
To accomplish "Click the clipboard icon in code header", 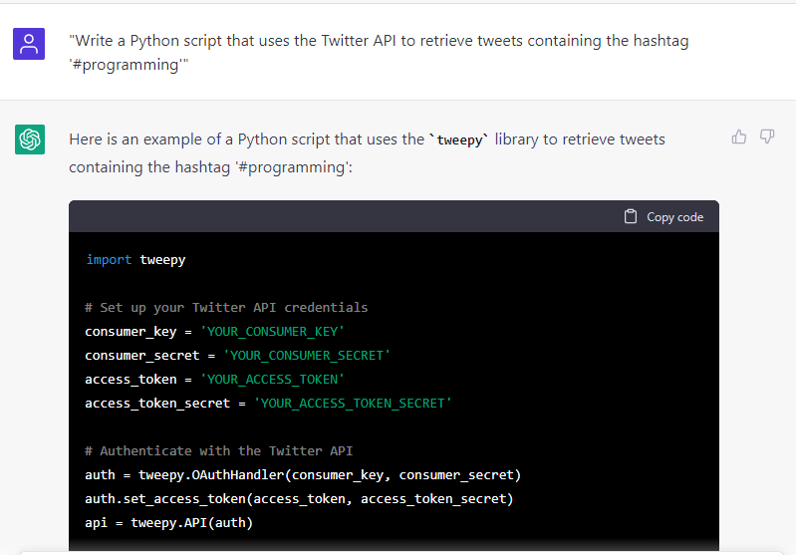I will point(630,217).
